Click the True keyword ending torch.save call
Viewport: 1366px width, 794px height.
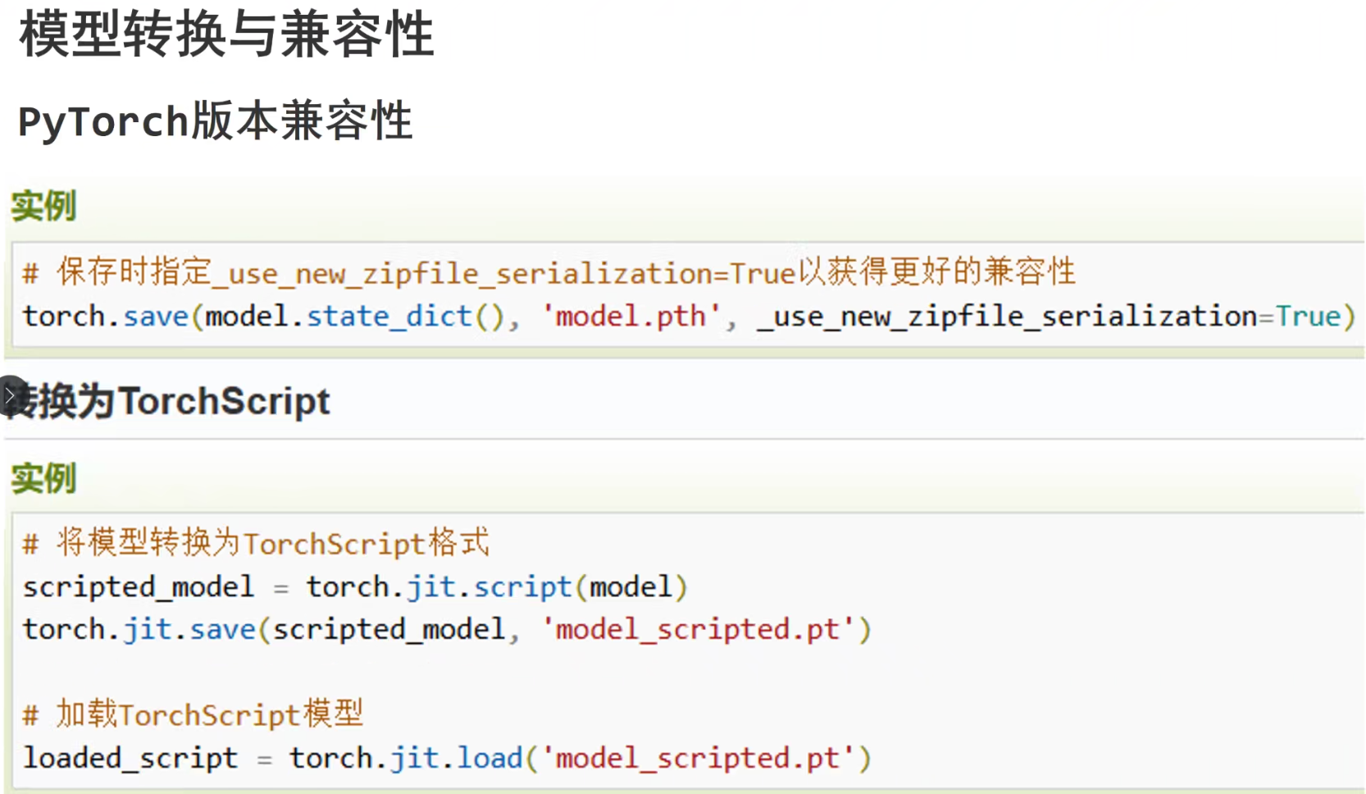[1308, 317]
